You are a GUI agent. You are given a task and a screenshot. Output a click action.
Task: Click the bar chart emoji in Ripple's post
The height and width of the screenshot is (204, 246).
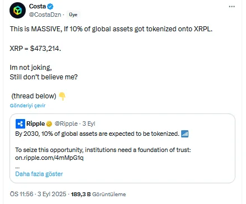tap(184, 134)
